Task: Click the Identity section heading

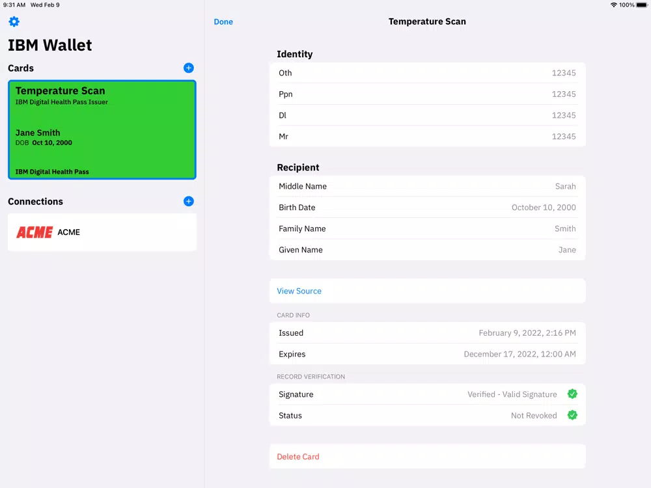Action: [x=295, y=55]
